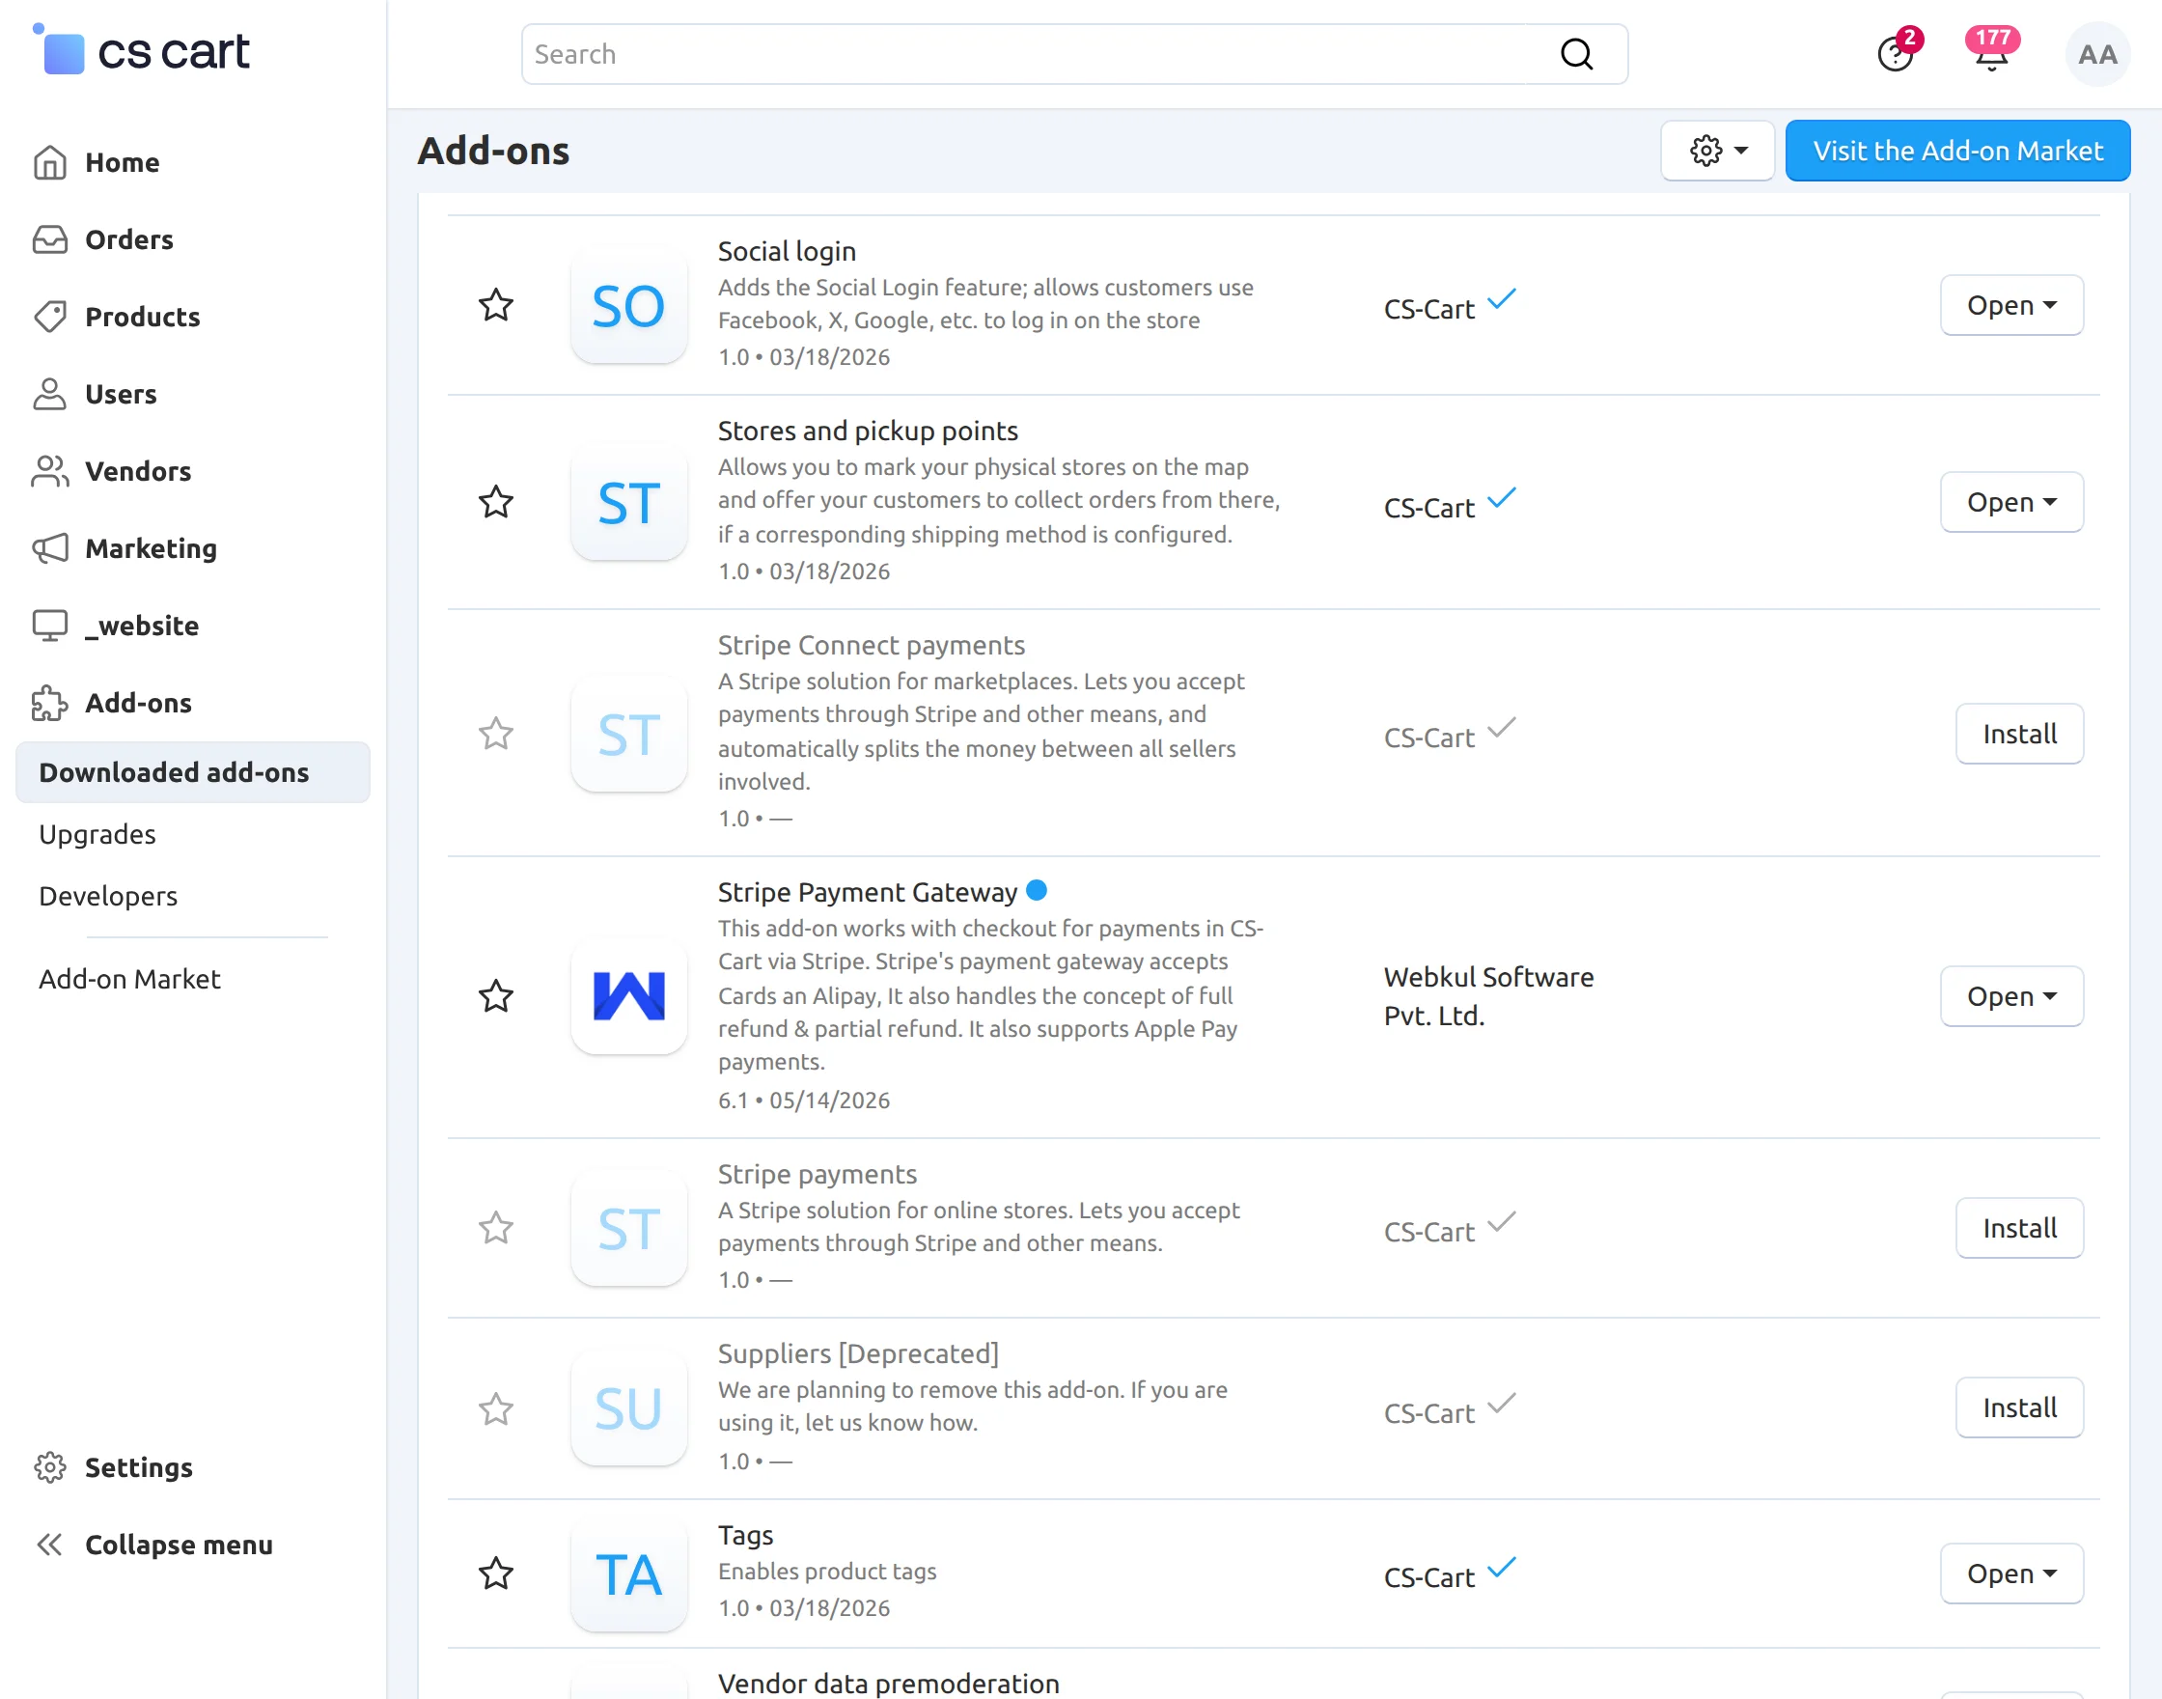Image resolution: width=2162 pixels, height=1699 pixels.
Task: Click the ST icon of Stripe Connect payments
Action: [x=628, y=734]
